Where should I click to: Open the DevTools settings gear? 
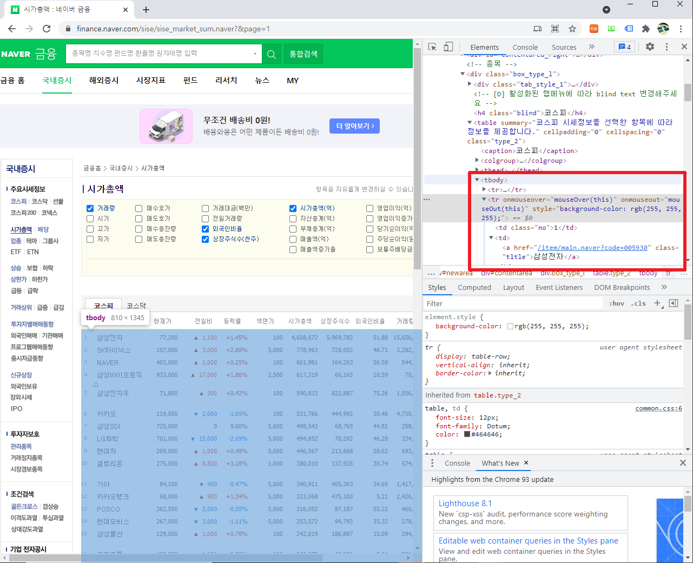(x=650, y=47)
